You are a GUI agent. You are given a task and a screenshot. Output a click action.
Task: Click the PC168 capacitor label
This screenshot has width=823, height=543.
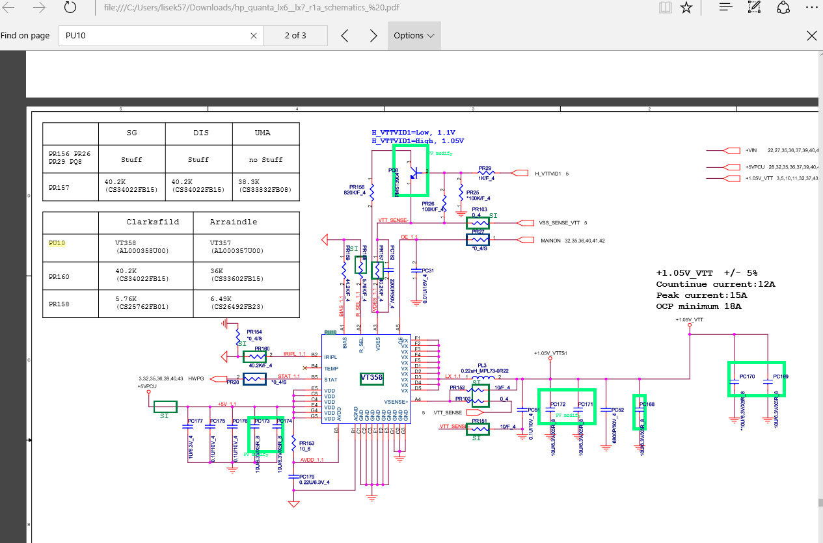coord(647,404)
